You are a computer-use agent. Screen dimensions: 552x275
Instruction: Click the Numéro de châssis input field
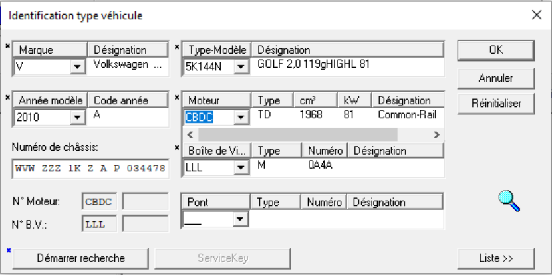pos(90,168)
